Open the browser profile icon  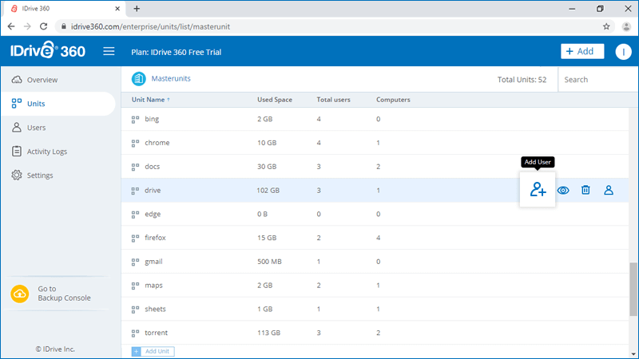coord(626,26)
